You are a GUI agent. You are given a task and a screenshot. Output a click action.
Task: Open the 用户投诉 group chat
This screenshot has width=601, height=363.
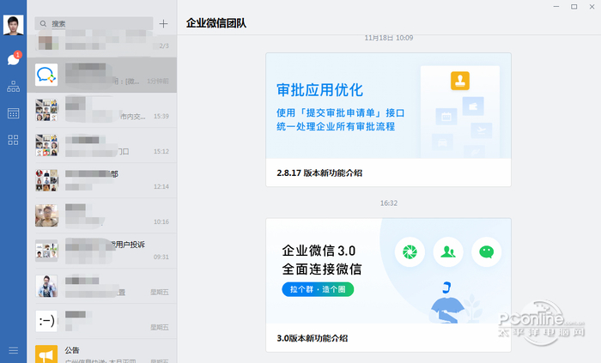tap(102, 251)
